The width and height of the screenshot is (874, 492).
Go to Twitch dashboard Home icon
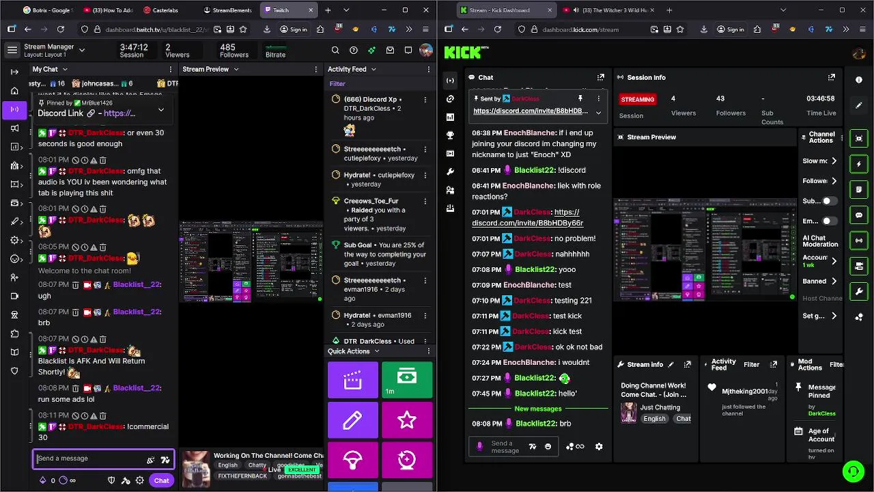[14, 91]
